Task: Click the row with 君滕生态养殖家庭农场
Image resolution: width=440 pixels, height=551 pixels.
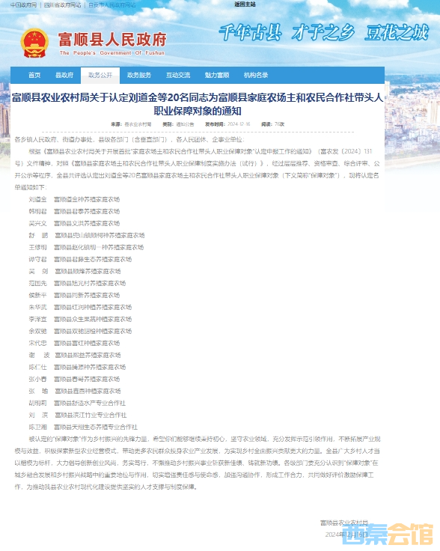Action: (x=80, y=259)
